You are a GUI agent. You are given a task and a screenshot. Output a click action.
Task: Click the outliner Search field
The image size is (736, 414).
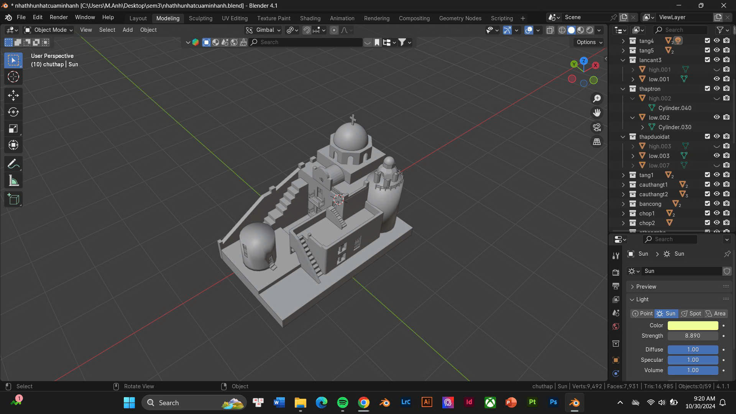(x=680, y=30)
